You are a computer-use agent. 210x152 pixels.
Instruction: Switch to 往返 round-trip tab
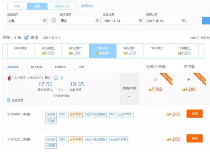37,6
